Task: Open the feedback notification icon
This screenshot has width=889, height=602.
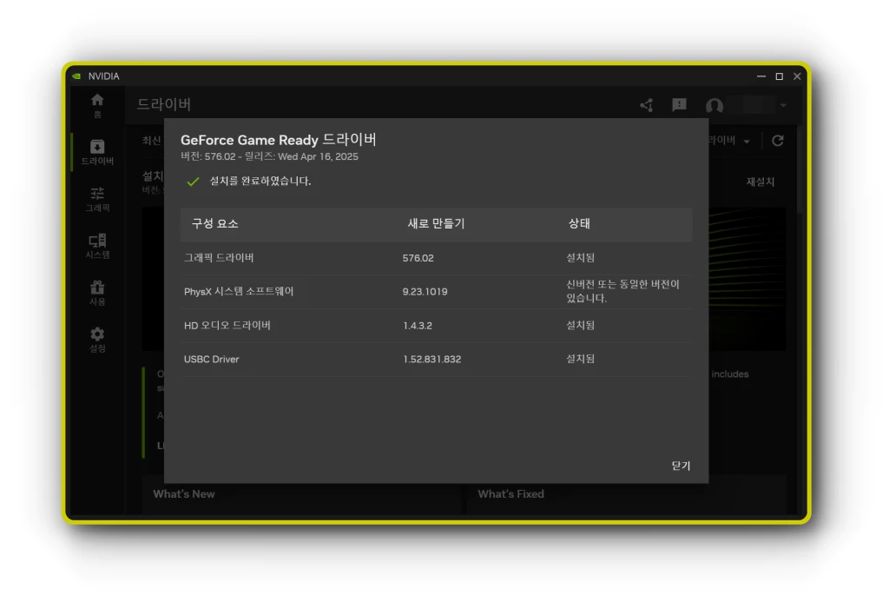Action: point(679,105)
